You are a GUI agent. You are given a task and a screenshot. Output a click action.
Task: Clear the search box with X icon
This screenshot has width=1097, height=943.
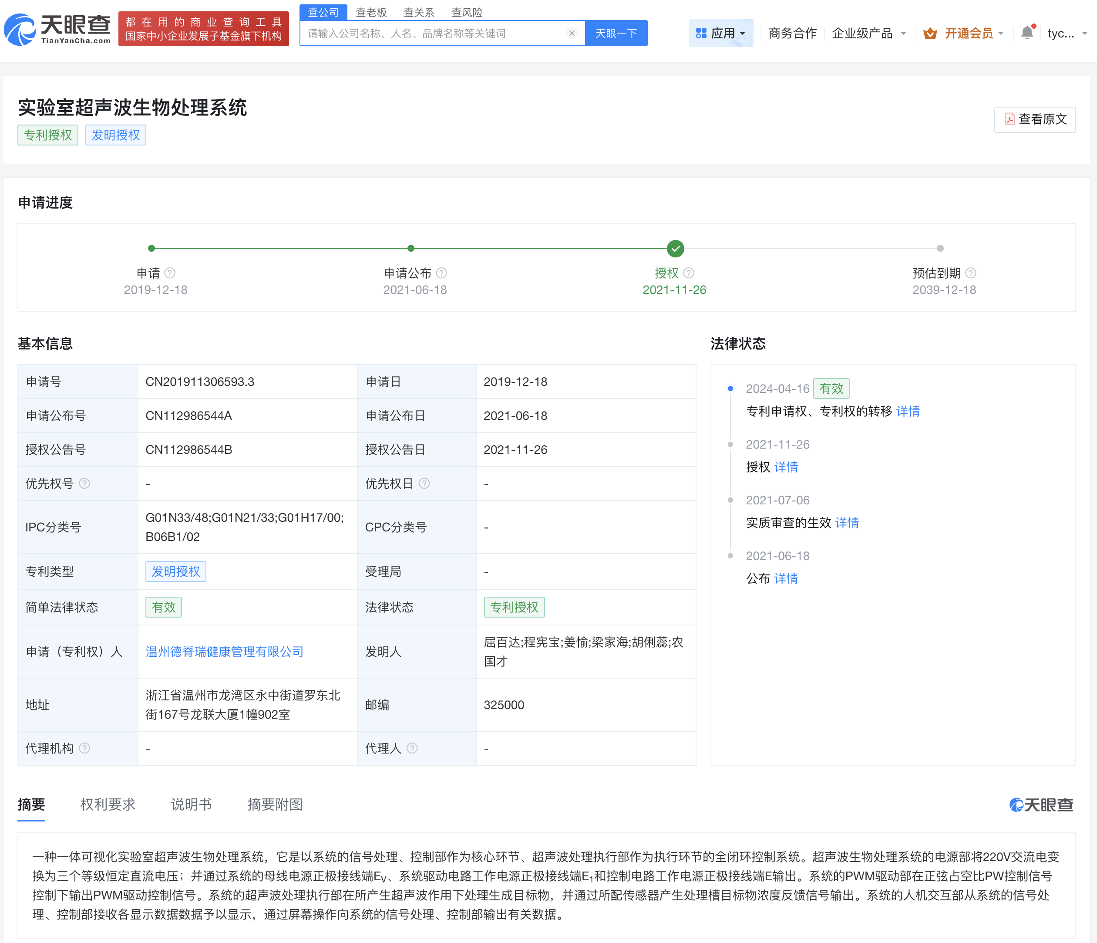pyautogui.click(x=572, y=34)
